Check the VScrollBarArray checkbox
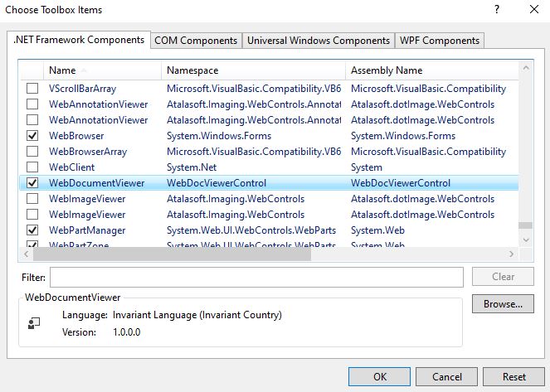 pos(32,89)
